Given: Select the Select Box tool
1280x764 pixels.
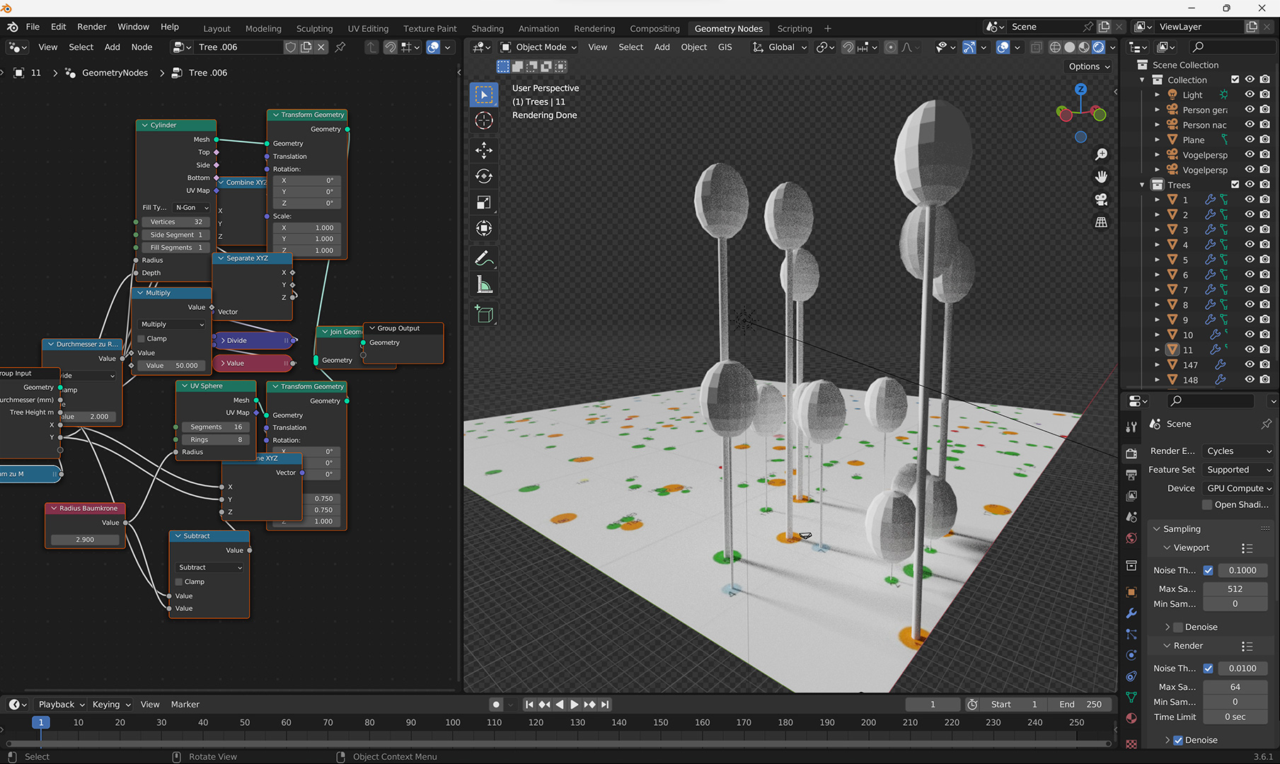Looking at the screenshot, I should click(x=484, y=95).
